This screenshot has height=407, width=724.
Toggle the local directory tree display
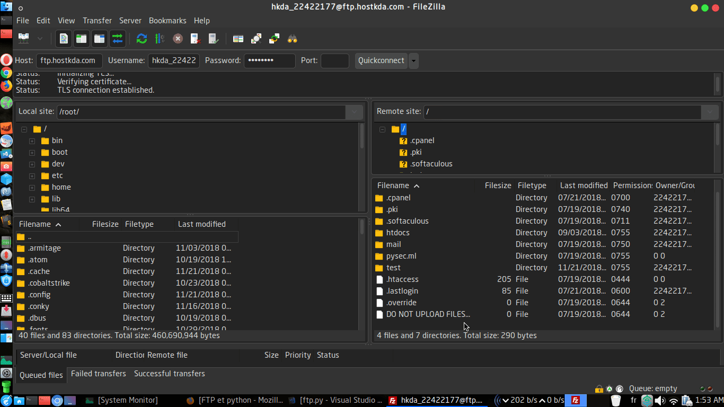[82, 38]
